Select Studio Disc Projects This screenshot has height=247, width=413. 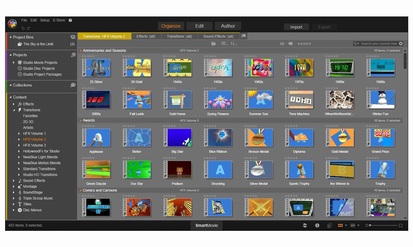coord(39,68)
